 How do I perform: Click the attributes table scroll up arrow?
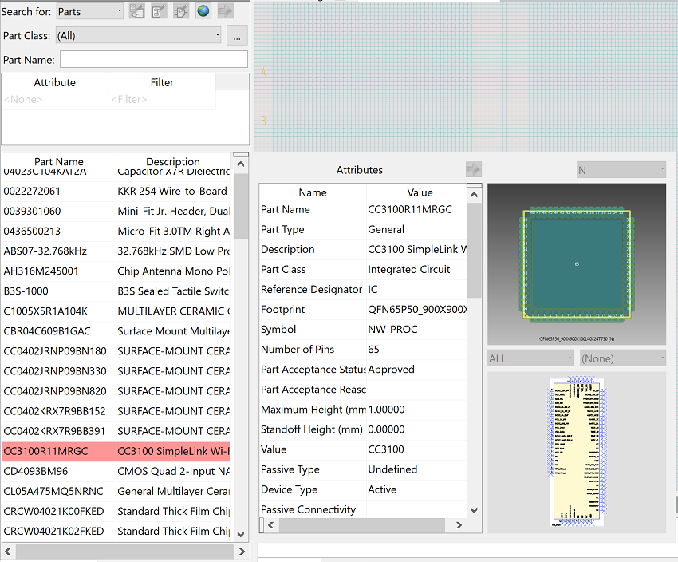coord(474,195)
